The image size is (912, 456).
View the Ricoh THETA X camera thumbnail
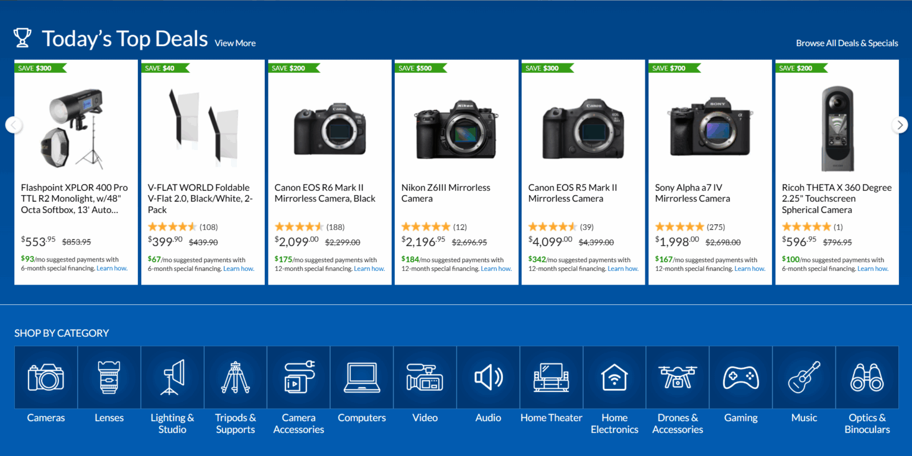837,128
